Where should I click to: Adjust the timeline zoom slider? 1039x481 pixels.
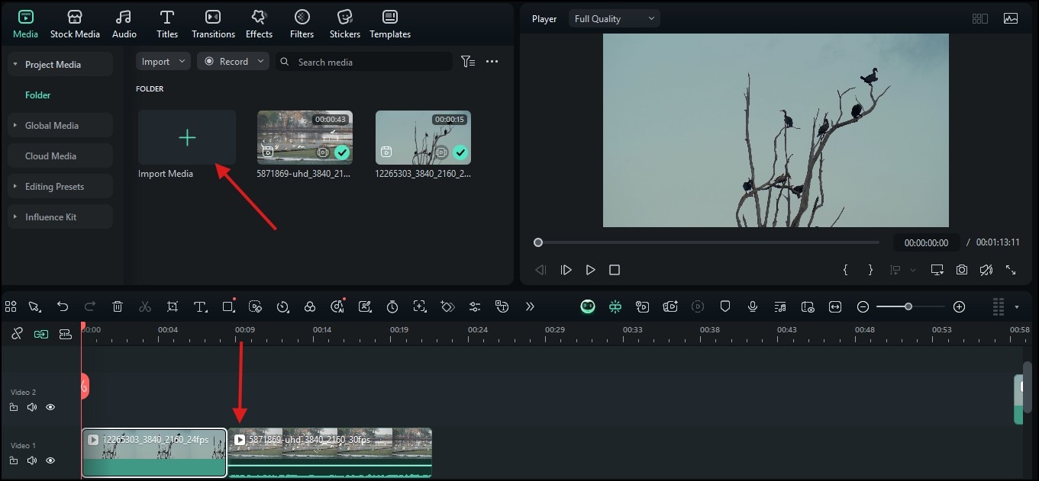point(908,306)
